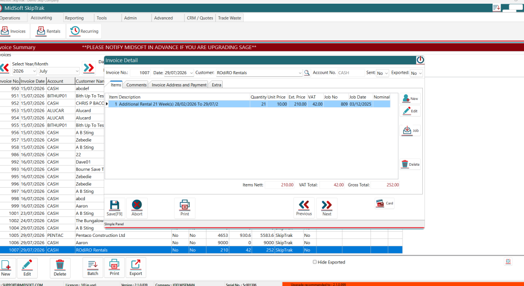Image resolution: width=524 pixels, height=286 pixels.
Task: Select the Items tab
Action: tap(116, 85)
